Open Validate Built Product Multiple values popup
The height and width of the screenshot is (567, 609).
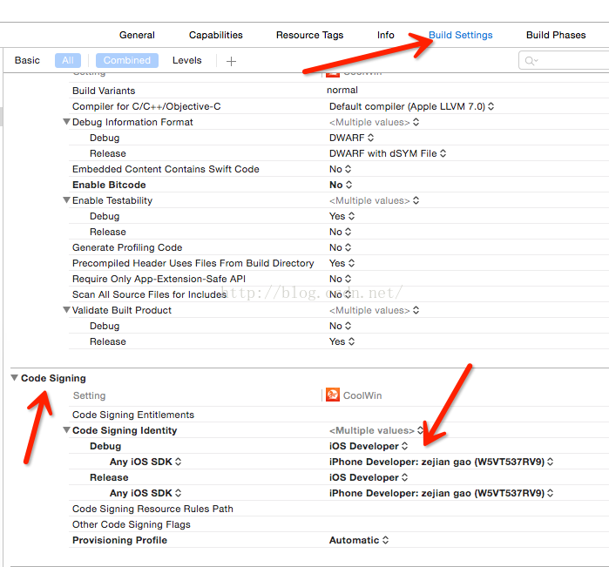[x=374, y=310]
